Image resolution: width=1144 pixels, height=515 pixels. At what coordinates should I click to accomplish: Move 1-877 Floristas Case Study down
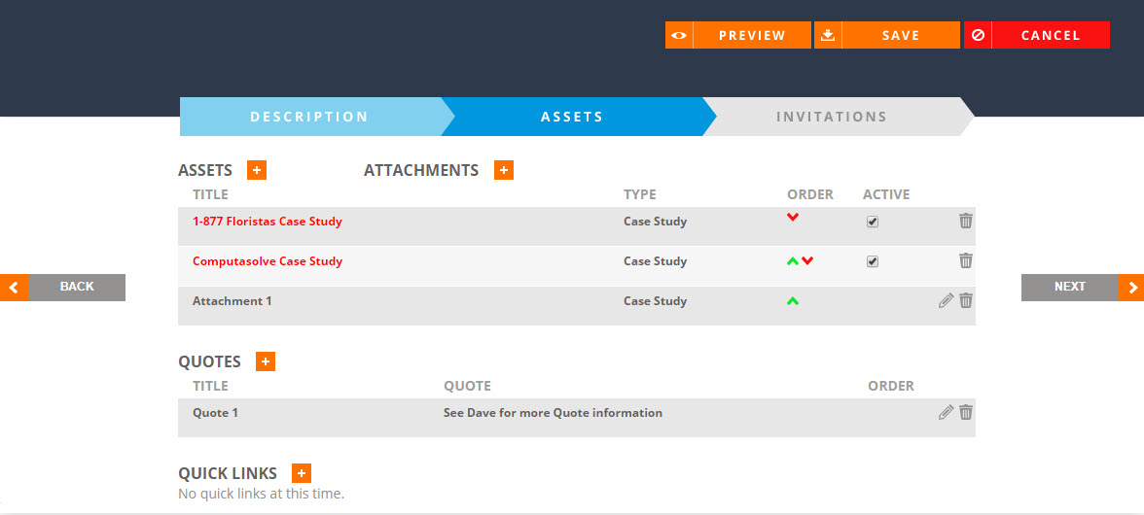793,217
